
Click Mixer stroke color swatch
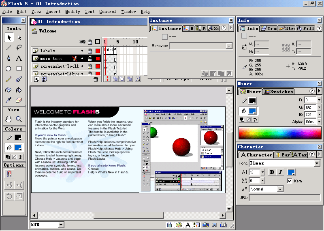252,101
